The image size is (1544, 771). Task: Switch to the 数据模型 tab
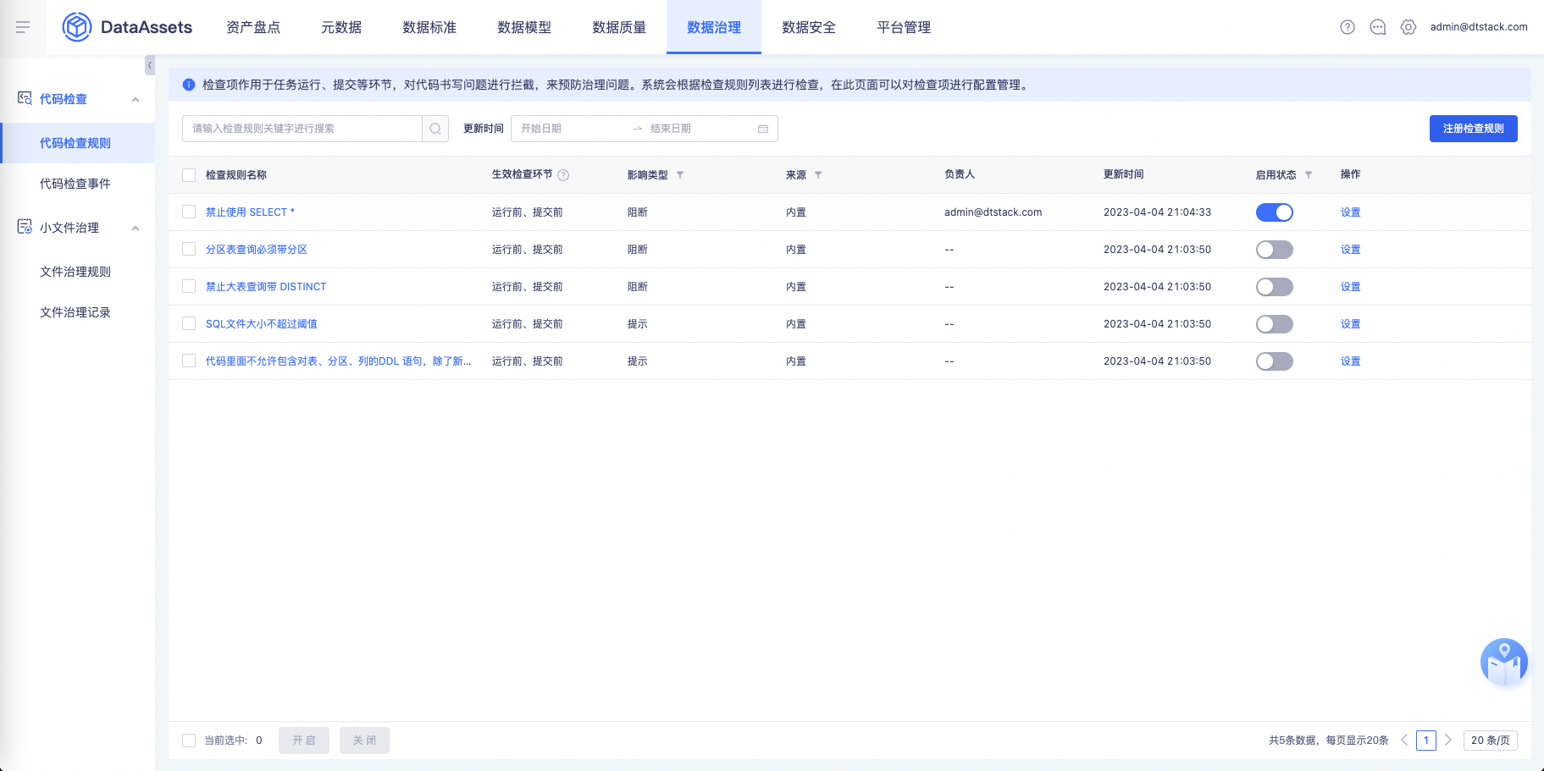click(524, 27)
